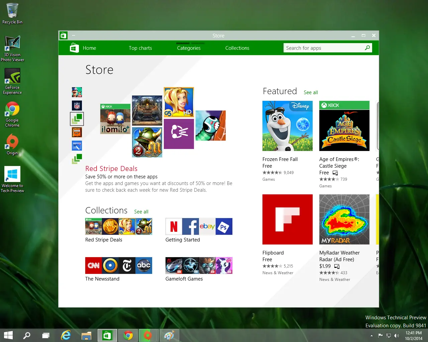Screen dimensions: 428x342
Task: Open Action Center flag in system tray
Action: [x=380, y=336]
